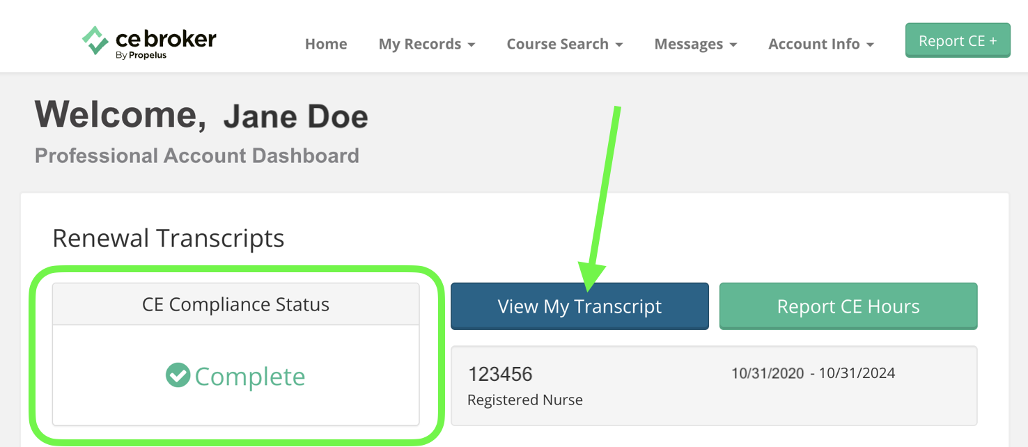Screen dimensions: 1028x447
Task: Select the 123456 Registered Nurse license row
Action: click(x=714, y=386)
